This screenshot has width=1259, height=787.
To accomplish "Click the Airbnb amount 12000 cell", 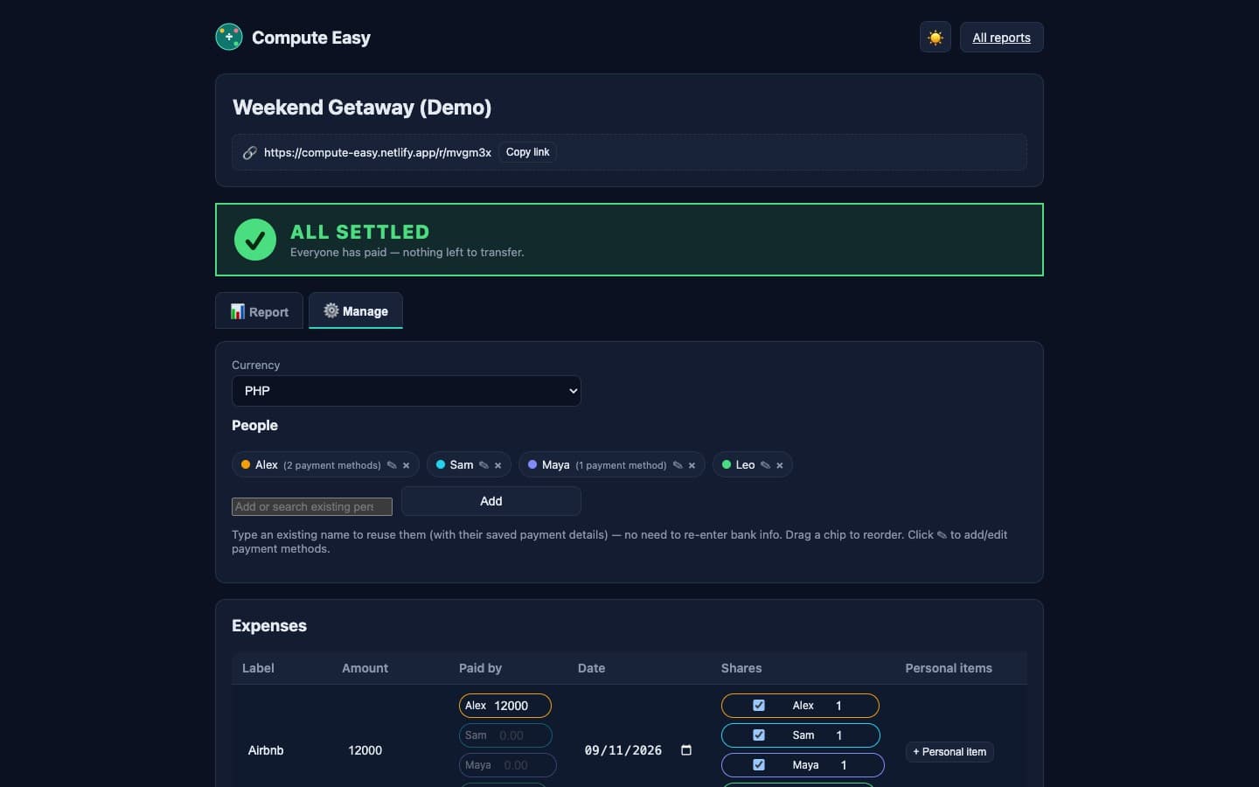I will click(x=365, y=750).
